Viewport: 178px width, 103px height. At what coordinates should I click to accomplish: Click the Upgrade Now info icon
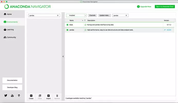[x=138, y=7]
